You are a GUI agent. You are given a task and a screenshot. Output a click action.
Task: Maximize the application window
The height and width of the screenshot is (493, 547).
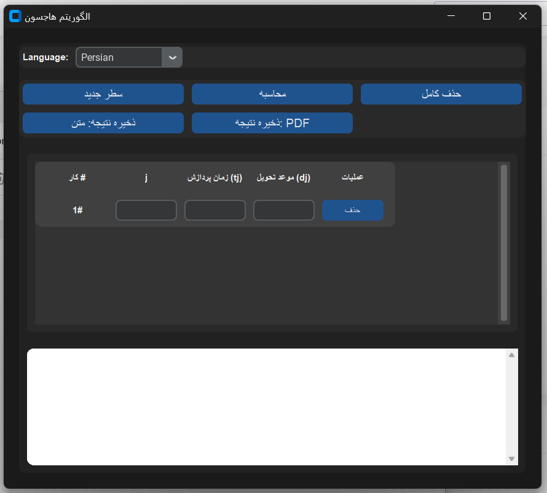487,17
